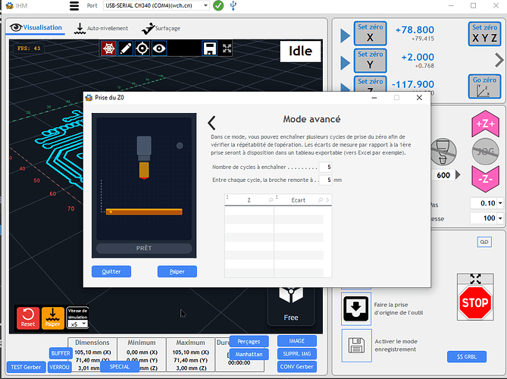Open the speed 100 dropdown

pos(500,218)
